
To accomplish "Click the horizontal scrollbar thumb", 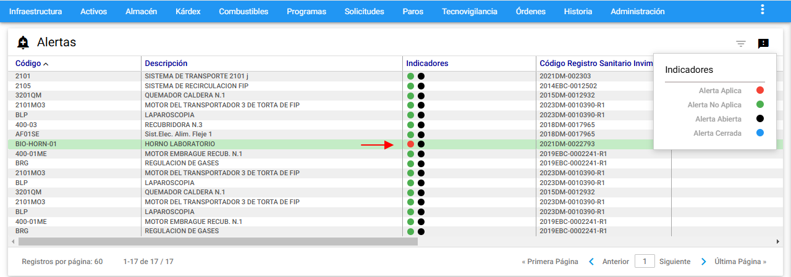I will coord(218,242).
